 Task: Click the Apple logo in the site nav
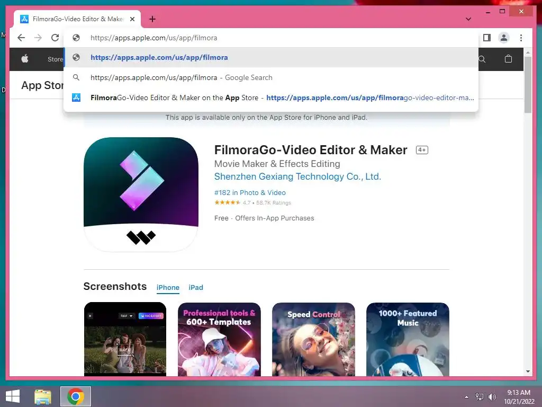tap(25, 59)
